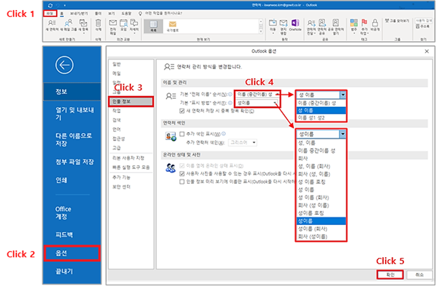The image size is (437, 287).
Task: Choose 이름 (중간이름) 성 in name order list
Action: click(x=321, y=103)
